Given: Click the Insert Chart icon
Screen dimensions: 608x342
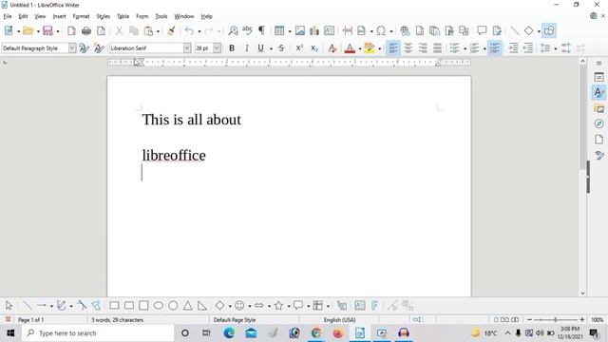Looking at the screenshot, I should point(314,30).
